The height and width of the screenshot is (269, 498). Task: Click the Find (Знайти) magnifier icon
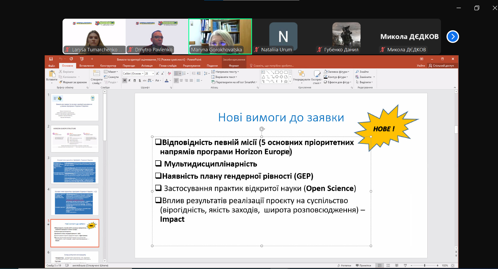point(357,72)
